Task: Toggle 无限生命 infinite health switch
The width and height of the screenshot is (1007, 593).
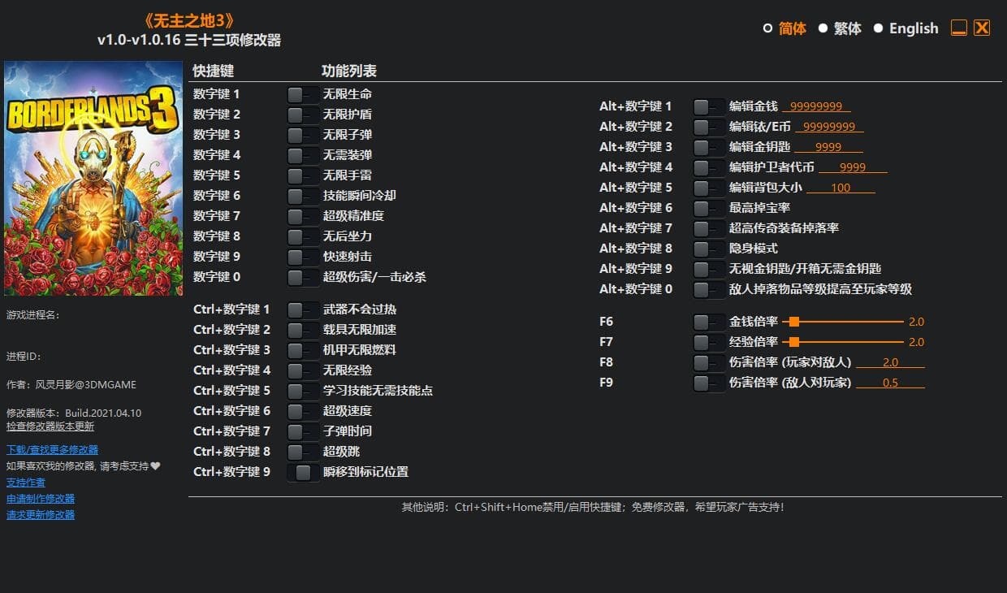Action: 303,94
